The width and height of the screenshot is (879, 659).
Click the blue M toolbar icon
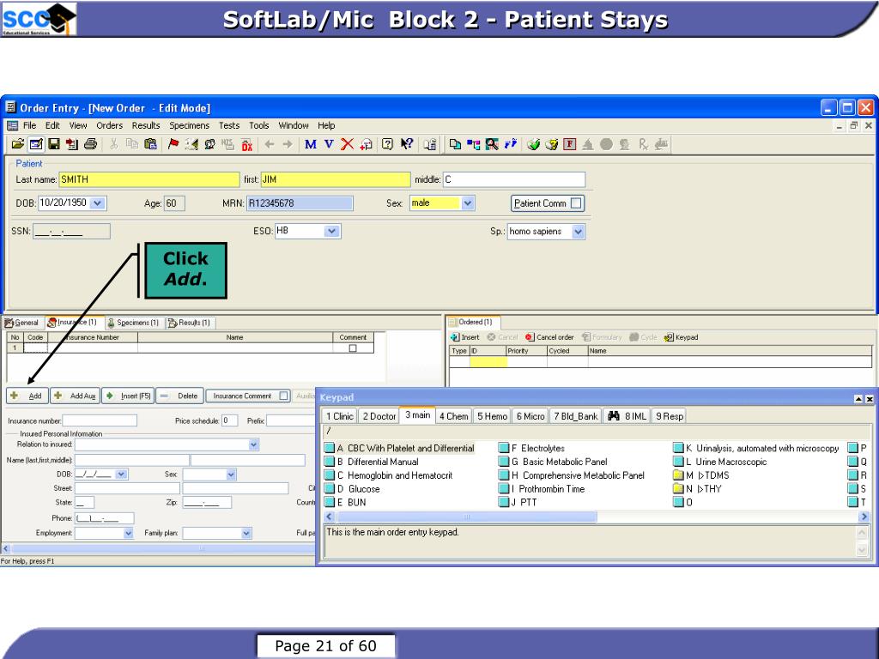(x=311, y=144)
